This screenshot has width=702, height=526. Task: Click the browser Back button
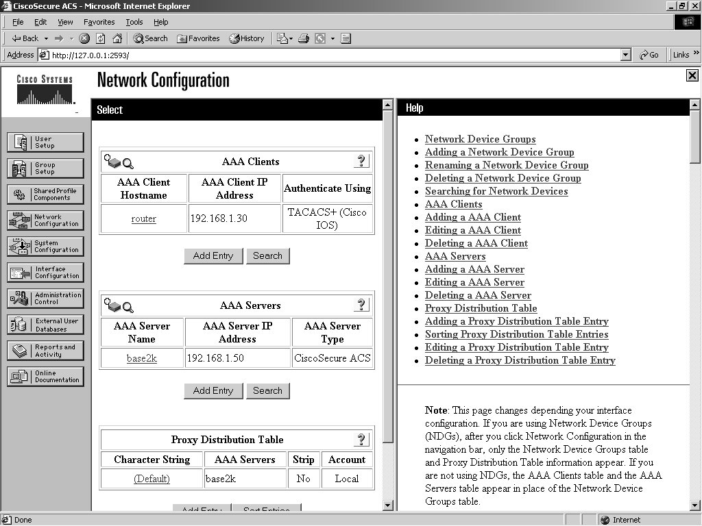point(25,38)
